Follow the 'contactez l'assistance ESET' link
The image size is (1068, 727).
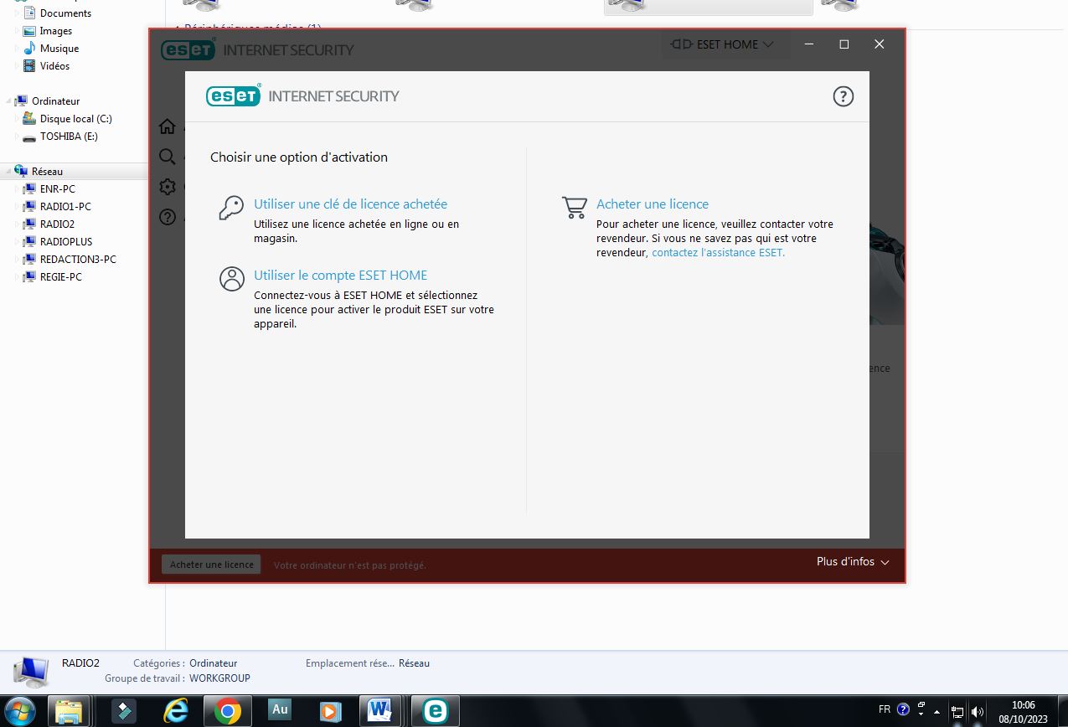coord(718,252)
